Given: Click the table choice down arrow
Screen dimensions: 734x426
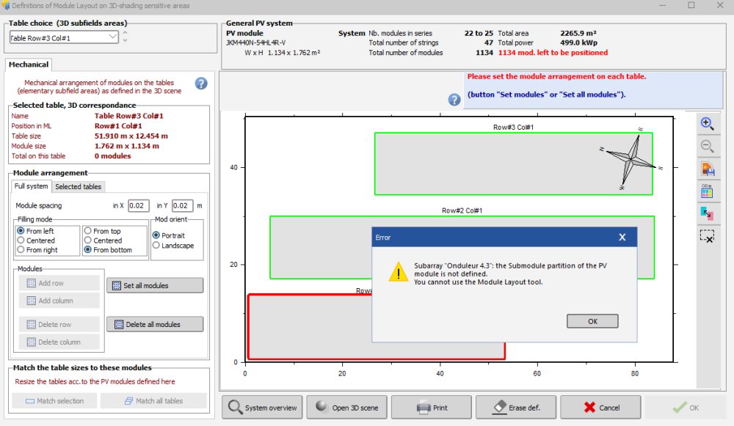Looking at the screenshot, I should 125,40.
